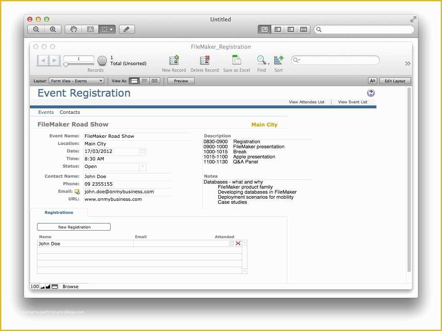Click New Record icon
Image resolution: width=442 pixels, height=331 pixels.
[174, 60]
